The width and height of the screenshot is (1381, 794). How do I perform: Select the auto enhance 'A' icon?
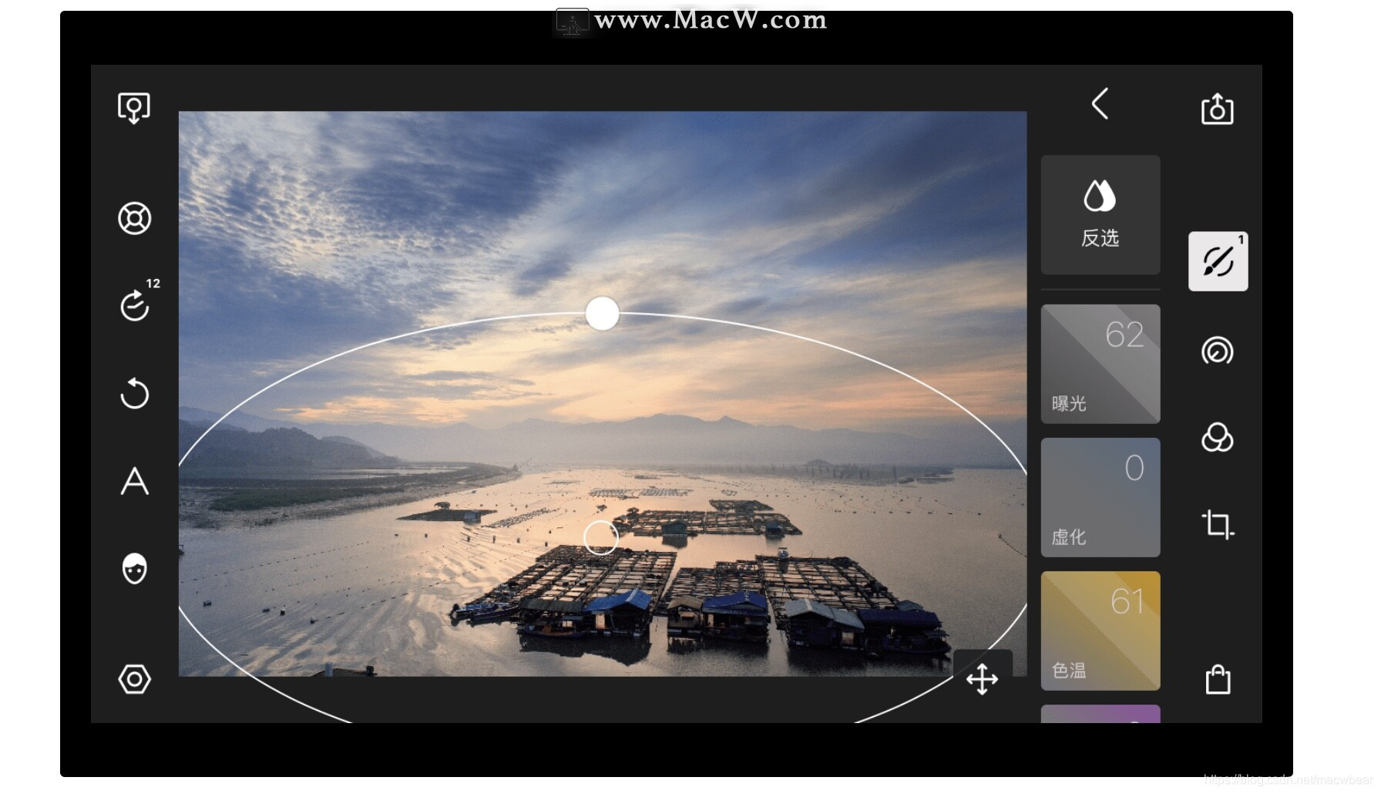[x=134, y=481]
